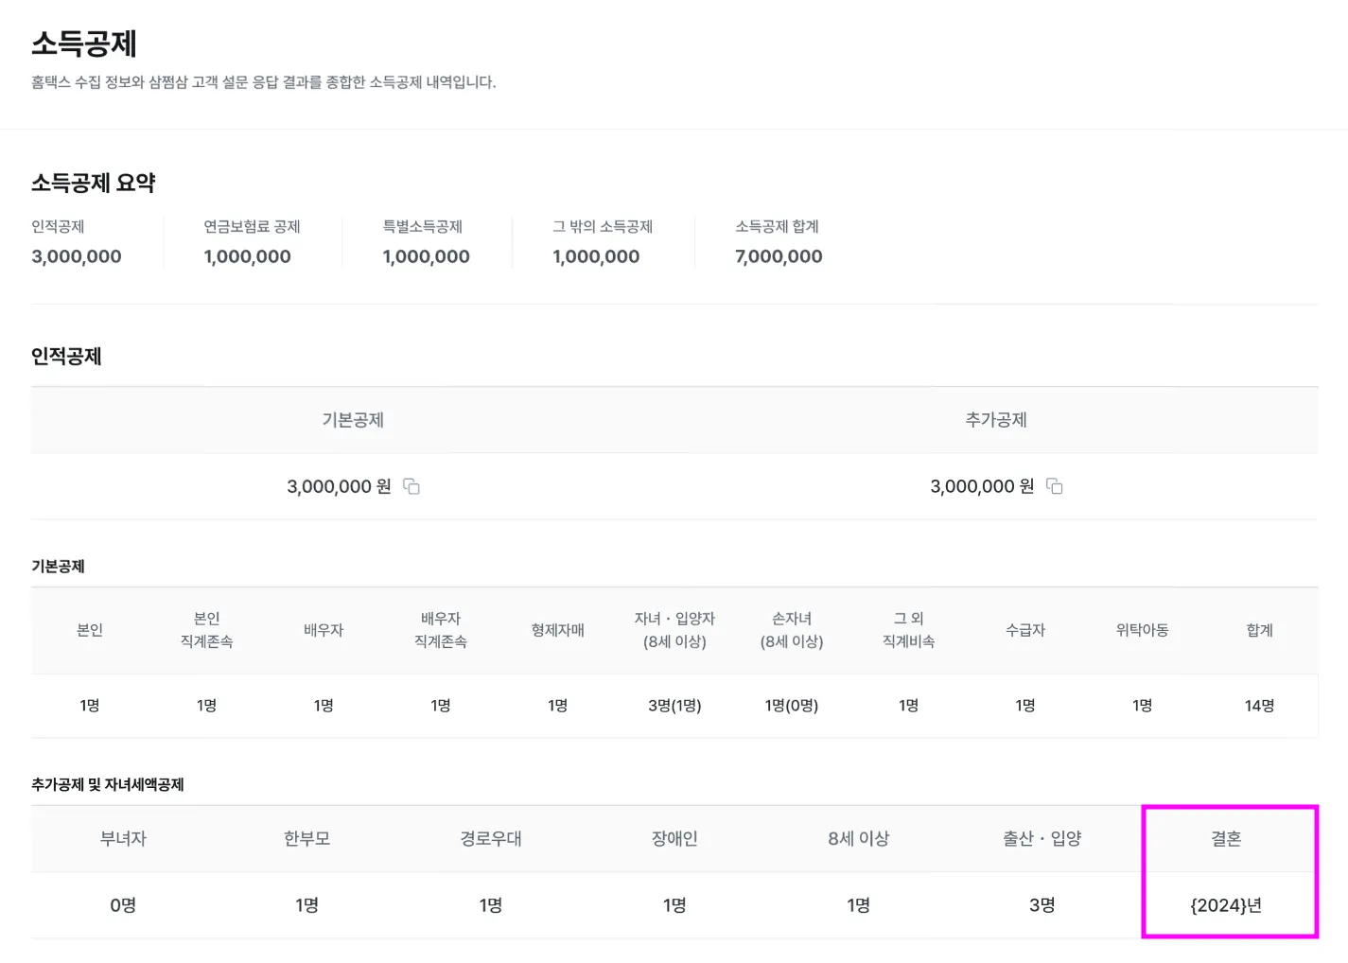Click the 0명 value under 부녀자
This screenshot has width=1348, height=963.
point(123,905)
